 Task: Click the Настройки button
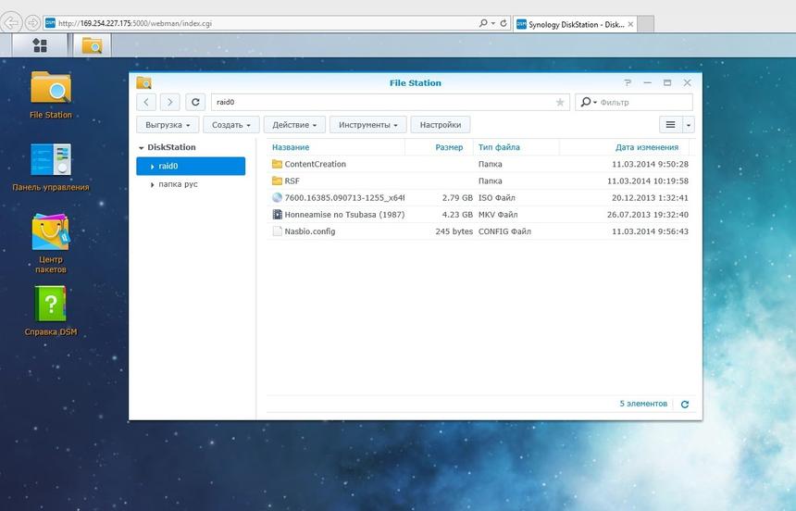click(441, 124)
